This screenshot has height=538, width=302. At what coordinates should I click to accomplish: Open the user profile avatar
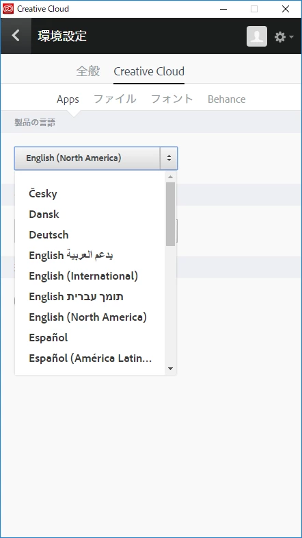point(256,36)
